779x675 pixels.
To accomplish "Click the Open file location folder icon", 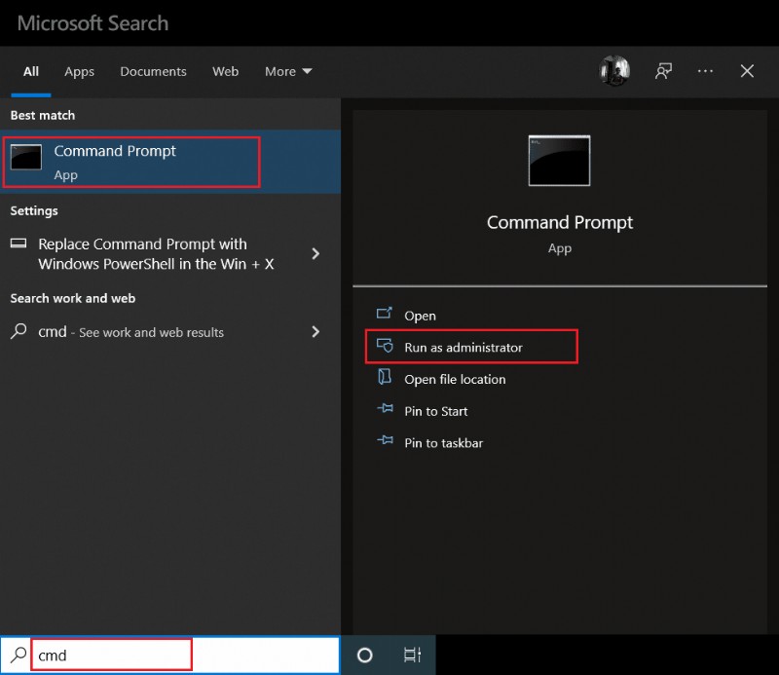I will coord(387,379).
